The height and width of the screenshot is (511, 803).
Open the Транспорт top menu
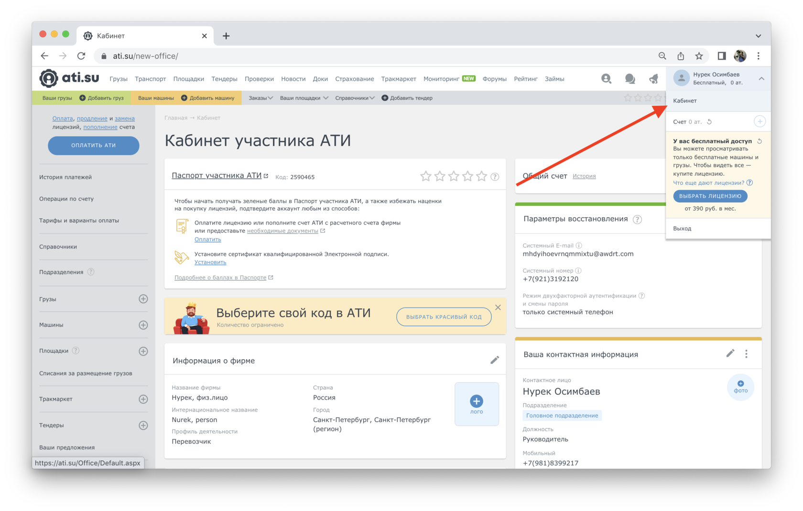(x=150, y=79)
